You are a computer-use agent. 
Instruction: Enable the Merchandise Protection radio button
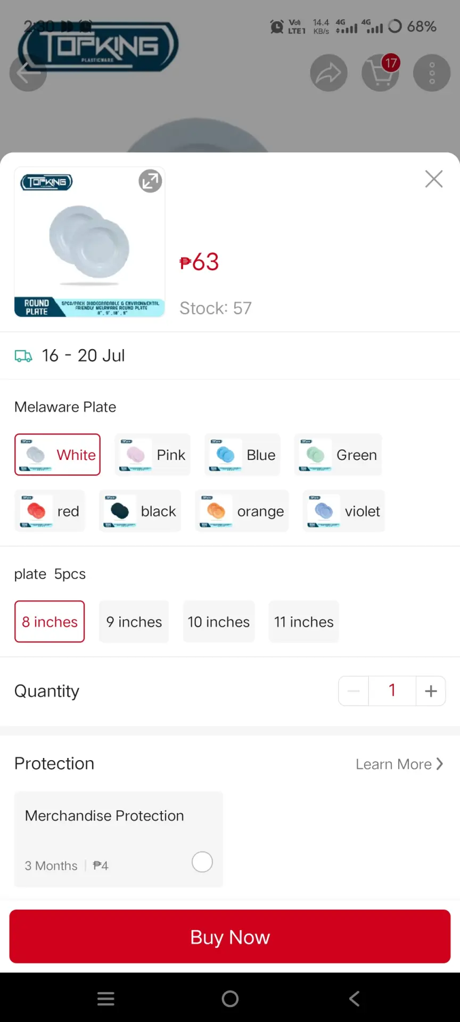click(x=202, y=862)
